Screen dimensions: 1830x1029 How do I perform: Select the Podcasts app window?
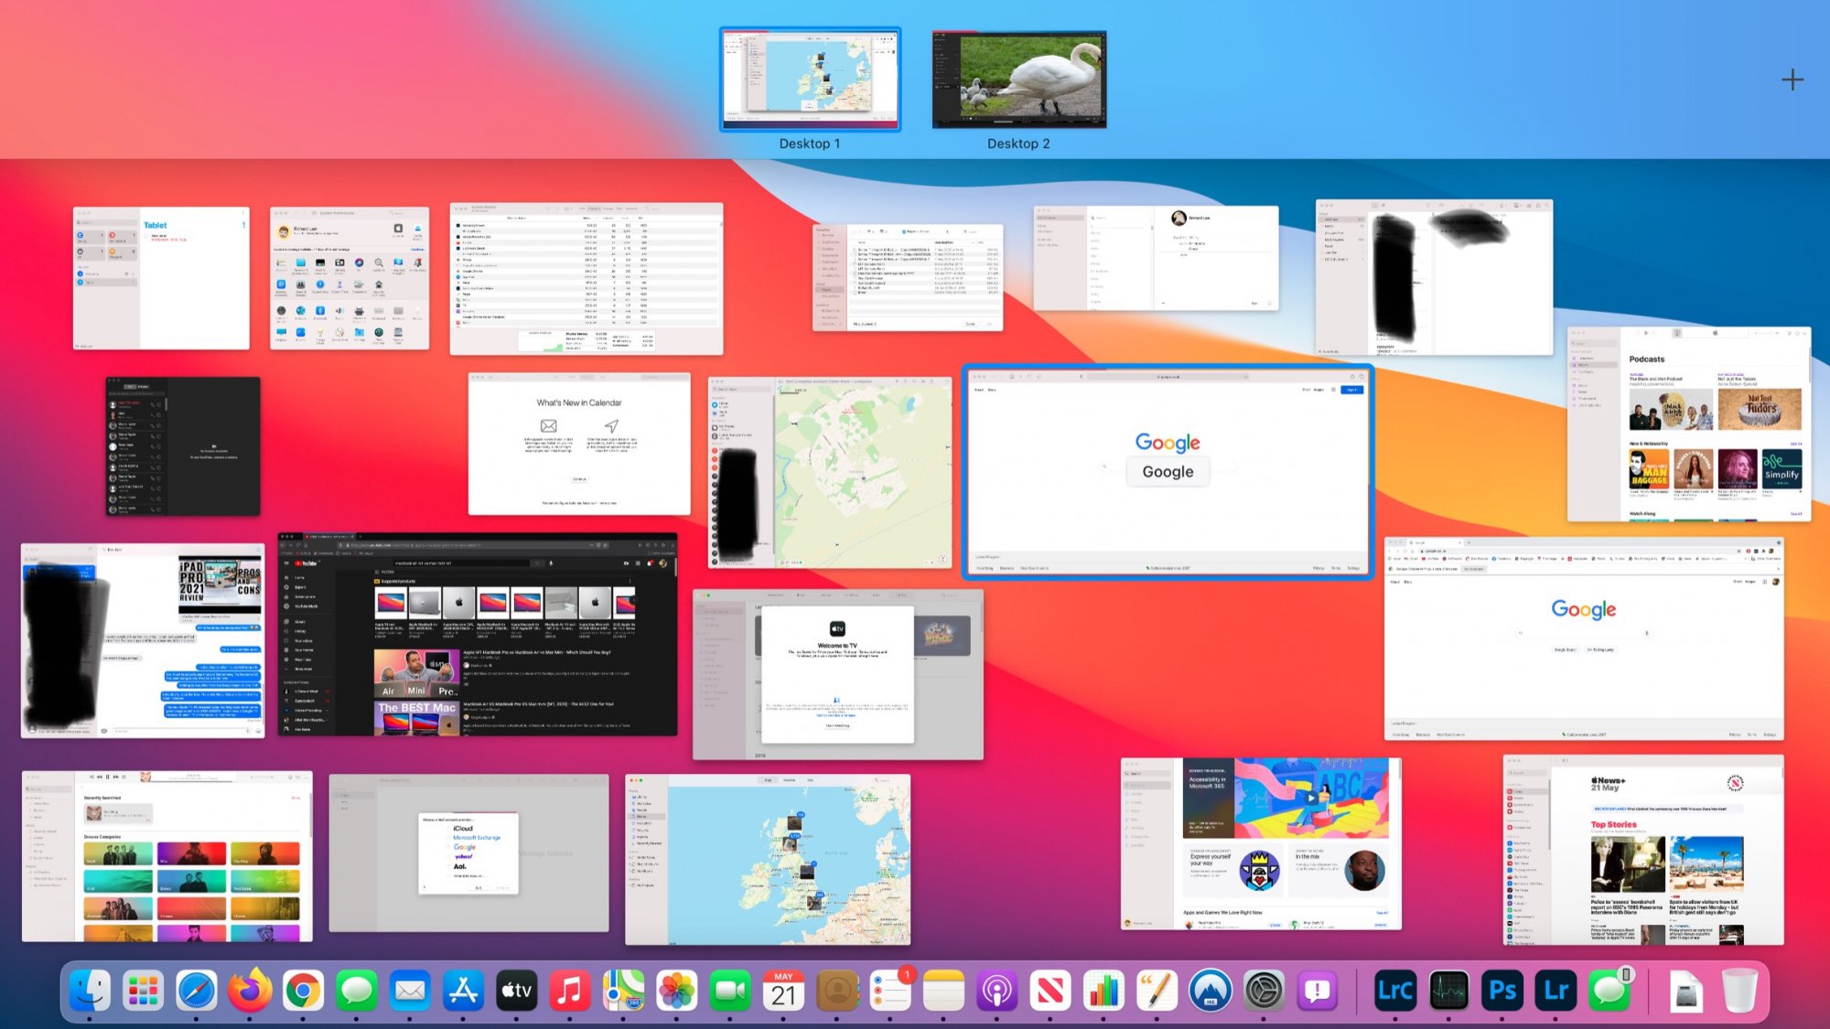point(1688,424)
